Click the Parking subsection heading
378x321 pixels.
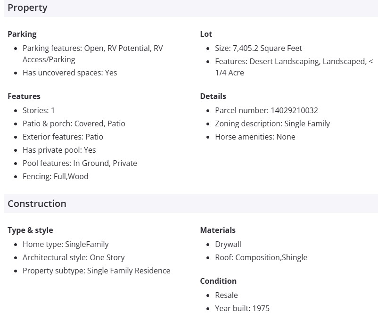(x=22, y=34)
